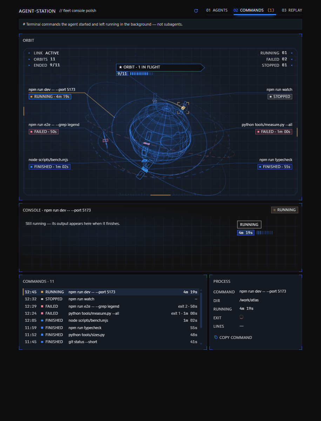Viewport: 321px width, 421px height.
Task: Select the 12:29 'npm run e2e' command row
Action: click(111, 306)
